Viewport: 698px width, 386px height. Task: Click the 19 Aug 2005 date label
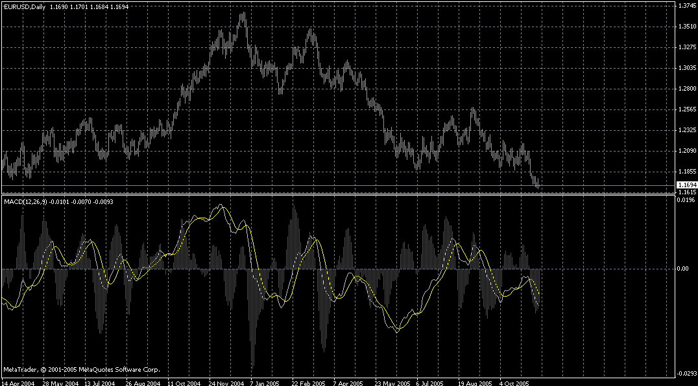pos(475,382)
